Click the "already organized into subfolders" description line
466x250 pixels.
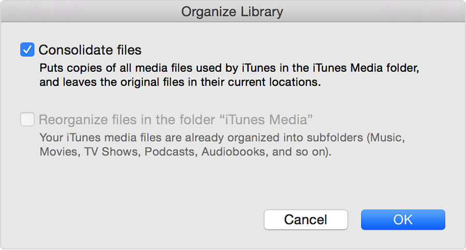[x=222, y=139]
